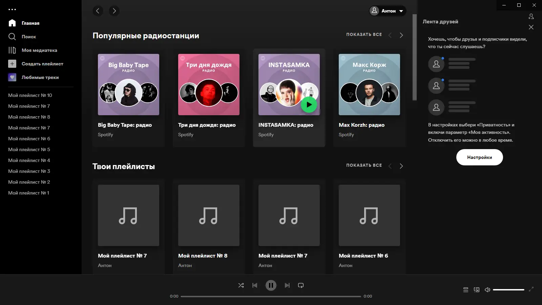This screenshot has height=305, width=542.
Task: Open the play queue
Action: click(x=466, y=290)
